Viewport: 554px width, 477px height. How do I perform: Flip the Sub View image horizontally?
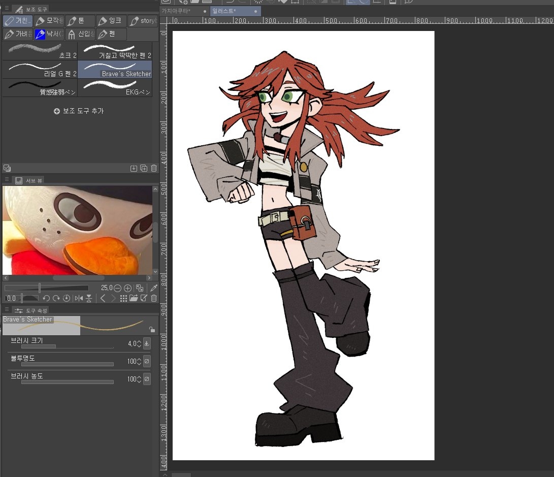point(79,298)
